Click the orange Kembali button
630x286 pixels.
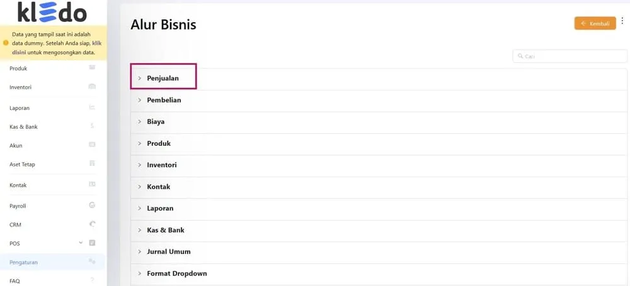click(595, 23)
